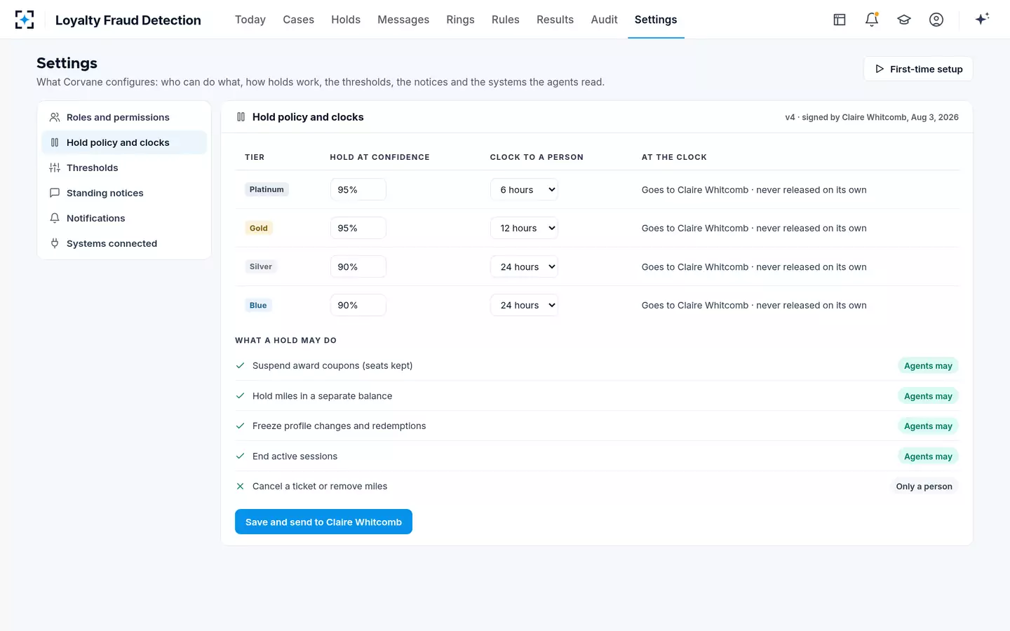
Task: Select Hold policy and clocks sidebar item
Action: pyautogui.click(x=124, y=142)
